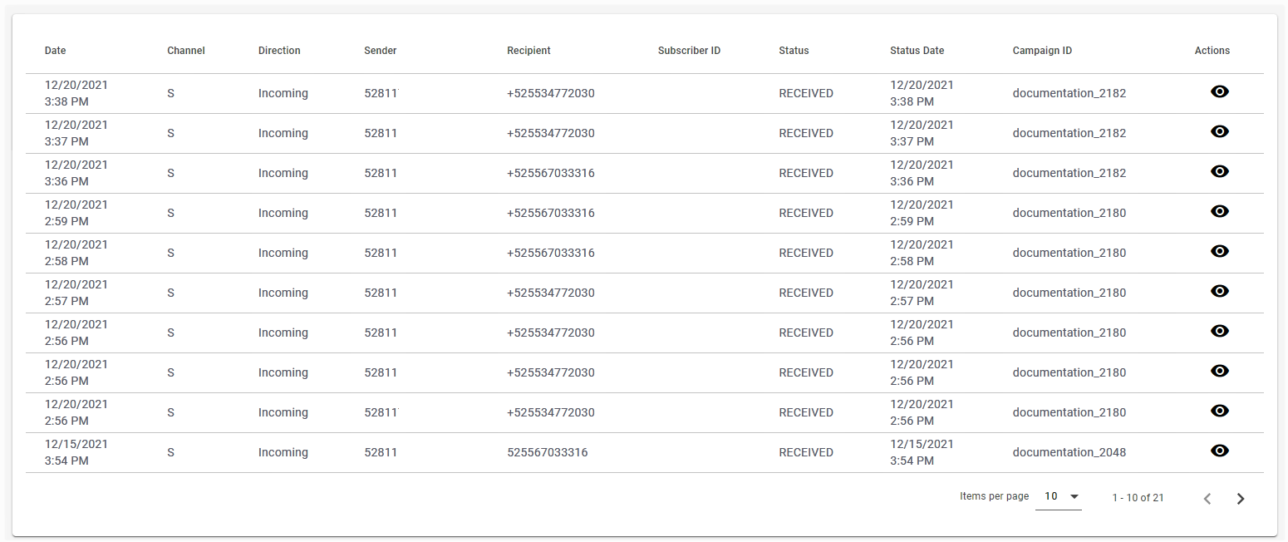Screen dimensions: 1288x542
Task: Click Status Date cell of 12/15/2021 row
Action: pos(922,452)
